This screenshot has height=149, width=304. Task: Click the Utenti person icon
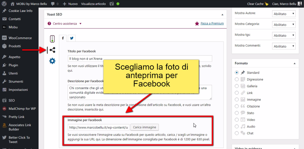4,74
